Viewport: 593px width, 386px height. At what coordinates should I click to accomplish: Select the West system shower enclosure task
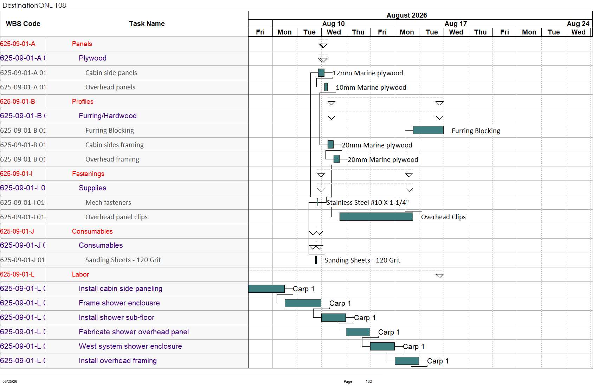[x=130, y=347]
